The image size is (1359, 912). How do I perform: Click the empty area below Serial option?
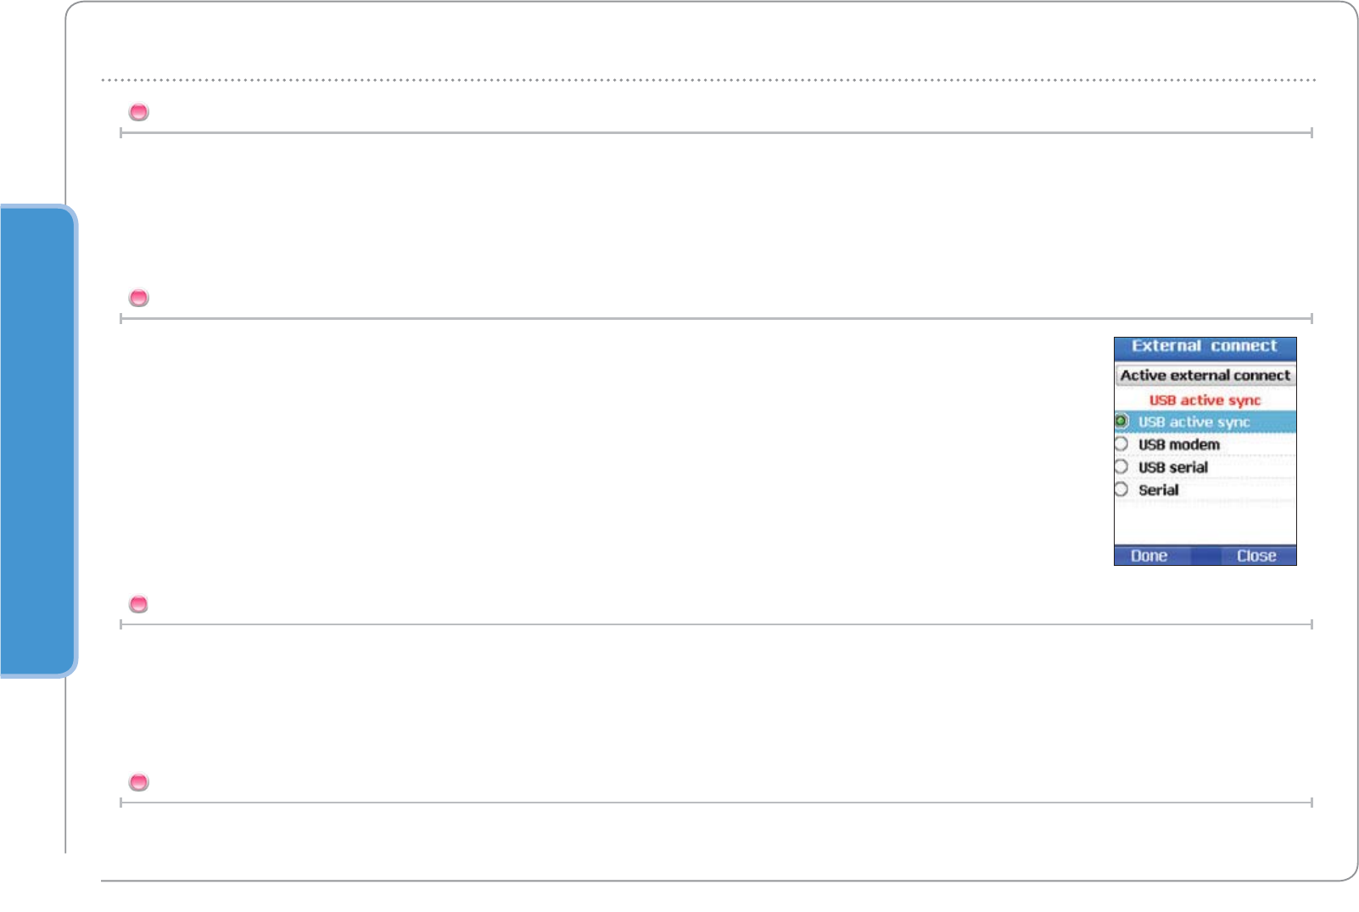coord(1205,522)
